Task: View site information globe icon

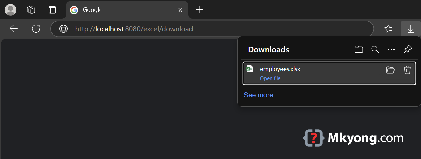Action: pos(63,29)
